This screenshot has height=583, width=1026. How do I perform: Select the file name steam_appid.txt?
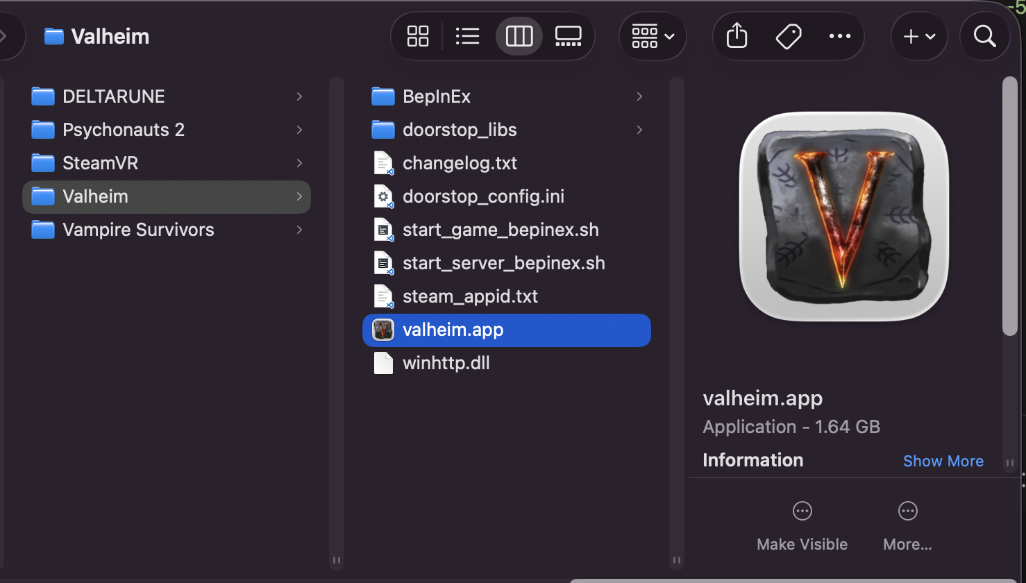click(471, 296)
